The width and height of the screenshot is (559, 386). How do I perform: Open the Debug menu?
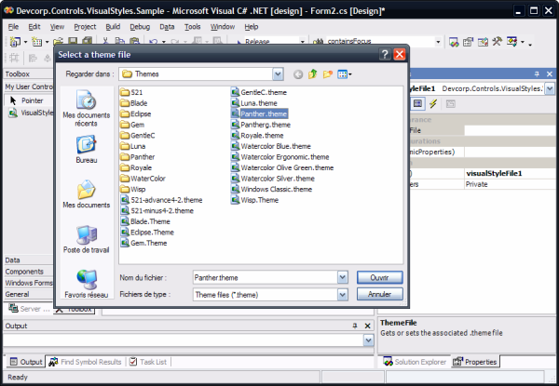(x=140, y=27)
